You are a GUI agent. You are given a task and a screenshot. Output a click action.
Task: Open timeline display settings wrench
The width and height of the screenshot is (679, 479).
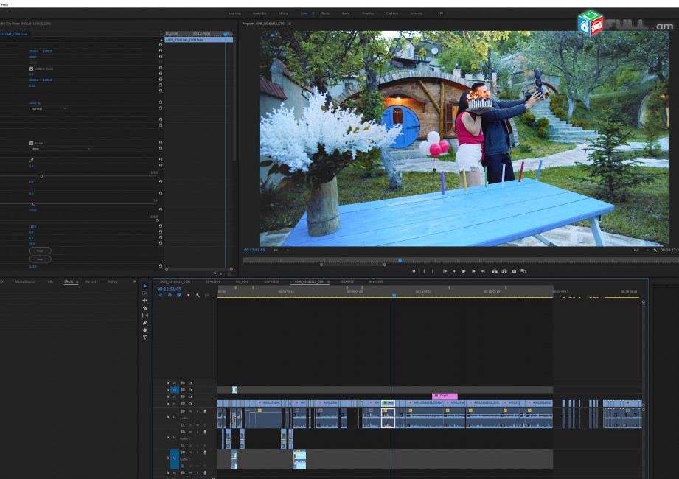(x=198, y=295)
